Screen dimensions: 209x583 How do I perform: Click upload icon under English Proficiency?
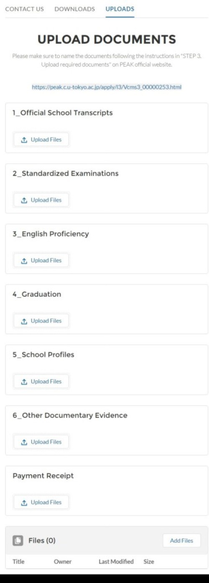coord(24,260)
